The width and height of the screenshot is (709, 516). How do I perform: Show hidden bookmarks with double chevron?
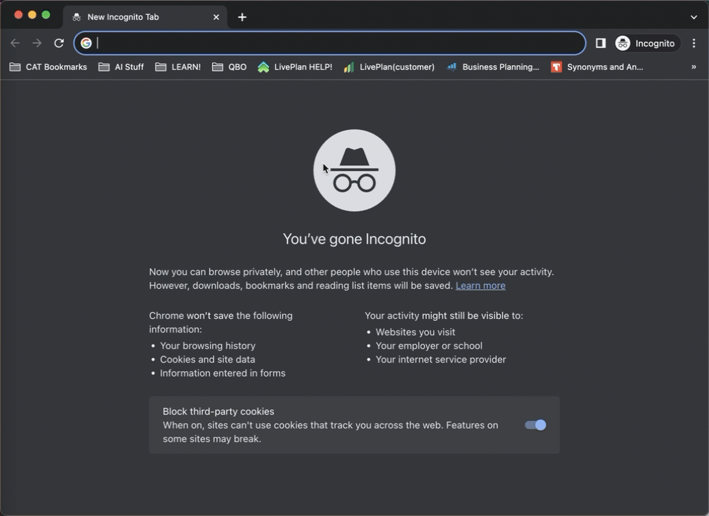tap(693, 67)
